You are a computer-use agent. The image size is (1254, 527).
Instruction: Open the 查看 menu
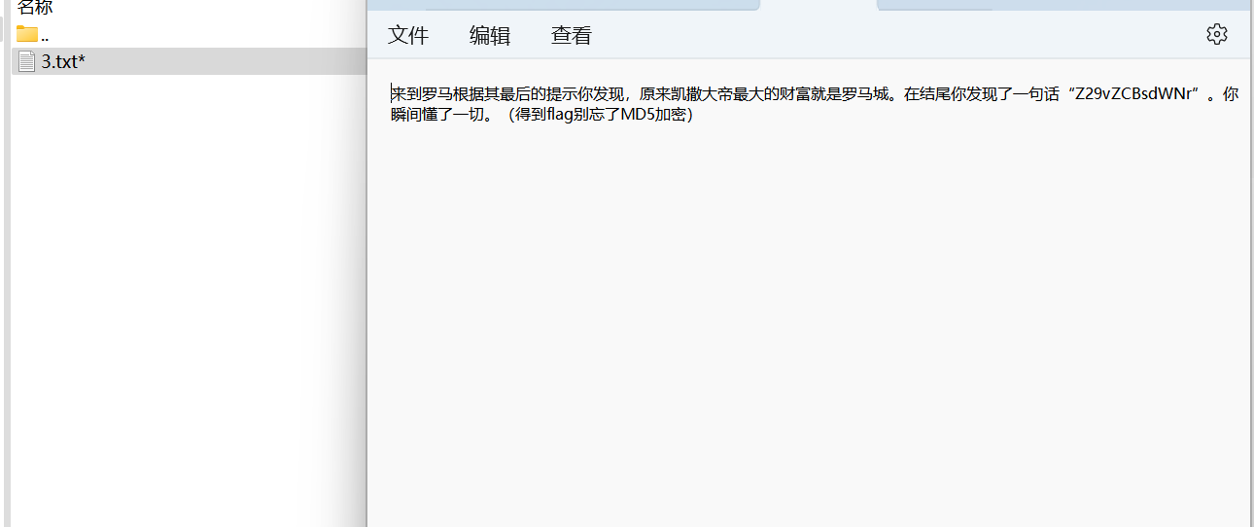point(572,36)
